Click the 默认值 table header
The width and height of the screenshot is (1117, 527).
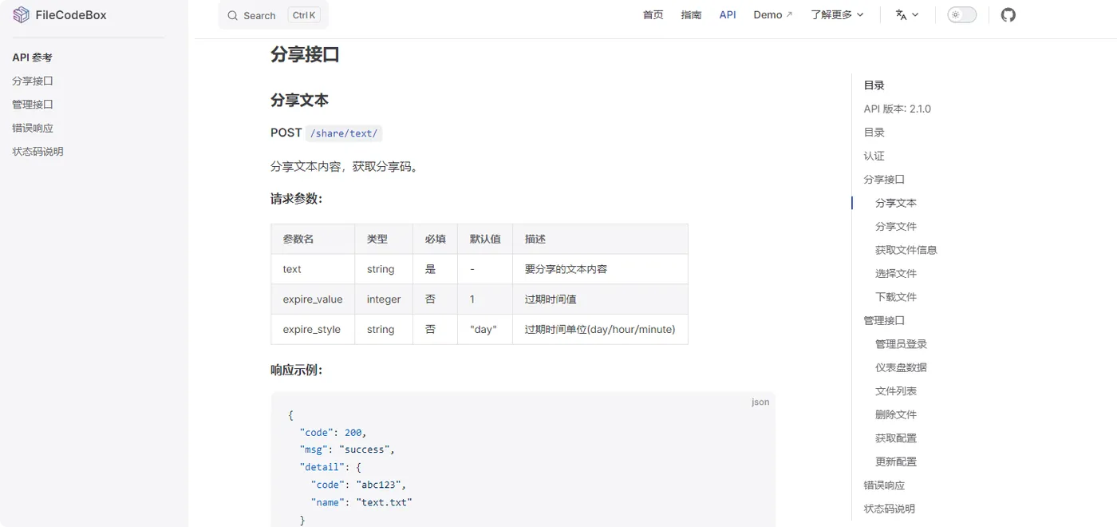485,239
